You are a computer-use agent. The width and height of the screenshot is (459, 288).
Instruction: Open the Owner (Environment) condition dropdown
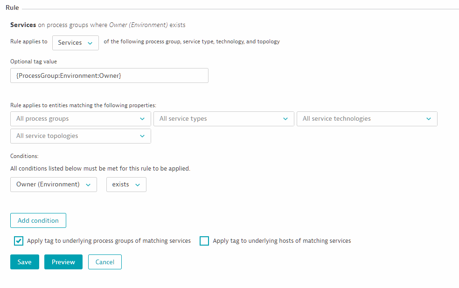coord(54,185)
